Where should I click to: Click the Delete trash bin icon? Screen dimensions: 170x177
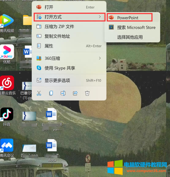[87, 93]
